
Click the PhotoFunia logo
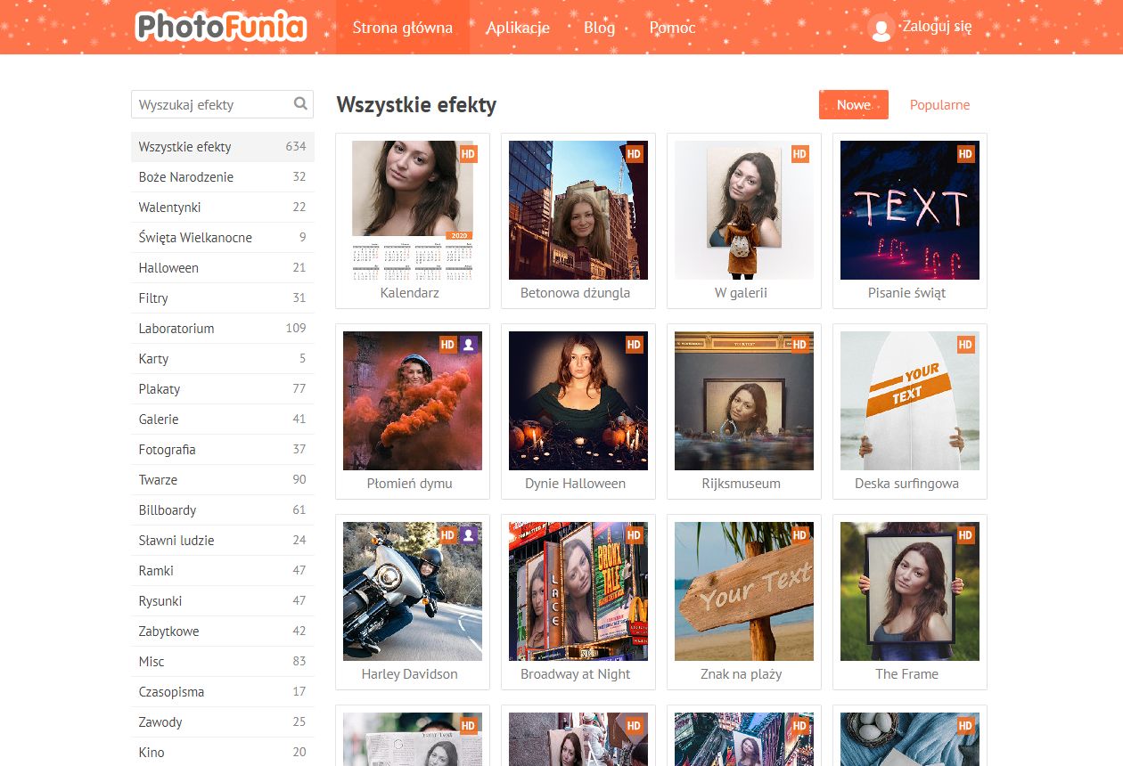tap(221, 27)
